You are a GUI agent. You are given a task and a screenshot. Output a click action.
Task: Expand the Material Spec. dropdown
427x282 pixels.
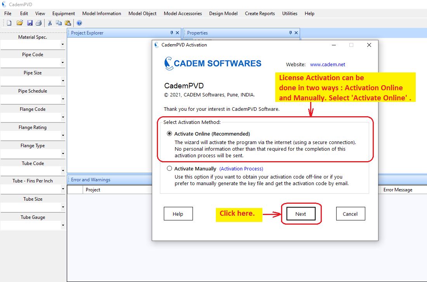pyautogui.click(x=62, y=45)
